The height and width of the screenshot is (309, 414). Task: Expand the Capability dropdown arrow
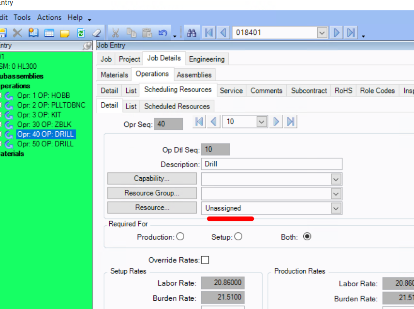(x=336, y=179)
